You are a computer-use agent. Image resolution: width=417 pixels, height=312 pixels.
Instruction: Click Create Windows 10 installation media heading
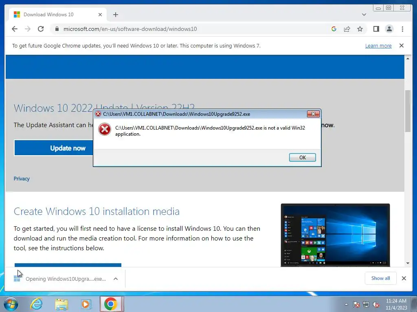(97, 211)
